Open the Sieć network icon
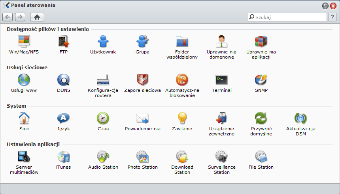Viewport: 340px width, 194px height. click(24, 118)
